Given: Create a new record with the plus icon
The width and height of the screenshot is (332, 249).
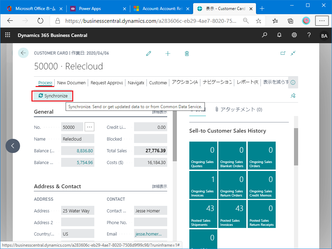Looking at the screenshot, I should [x=168, y=53].
